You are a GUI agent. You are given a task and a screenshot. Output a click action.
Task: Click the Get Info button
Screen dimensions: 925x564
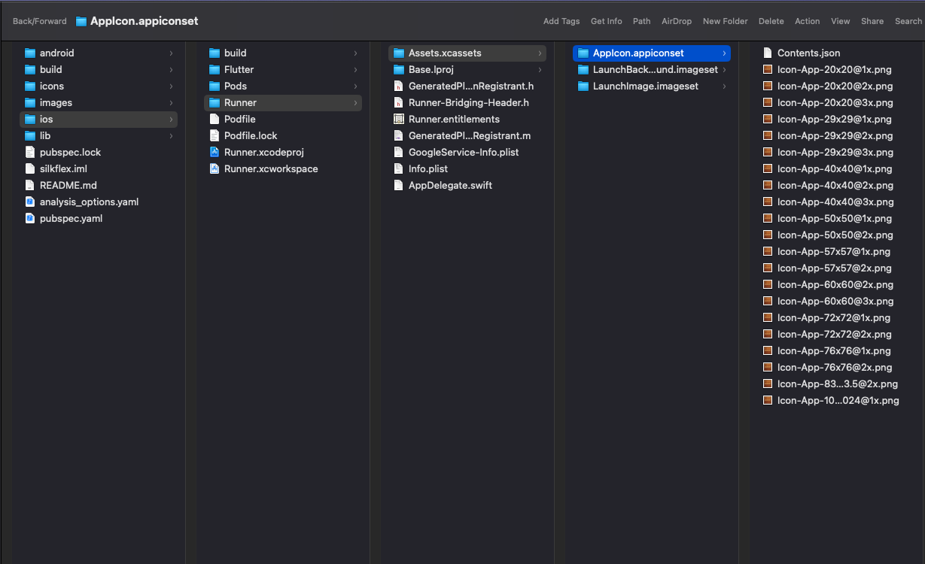point(607,21)
